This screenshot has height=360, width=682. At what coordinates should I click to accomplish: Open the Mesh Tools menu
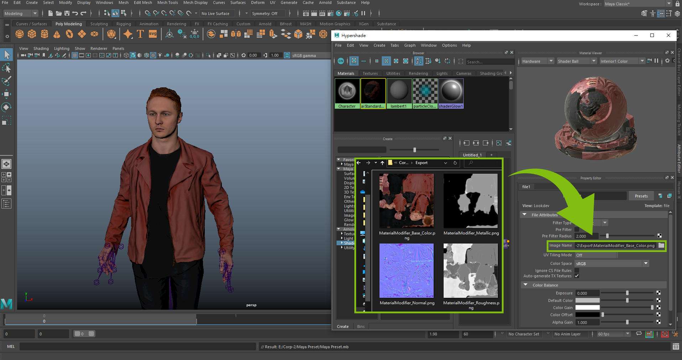pyautogui.click(x=168, y=2)
